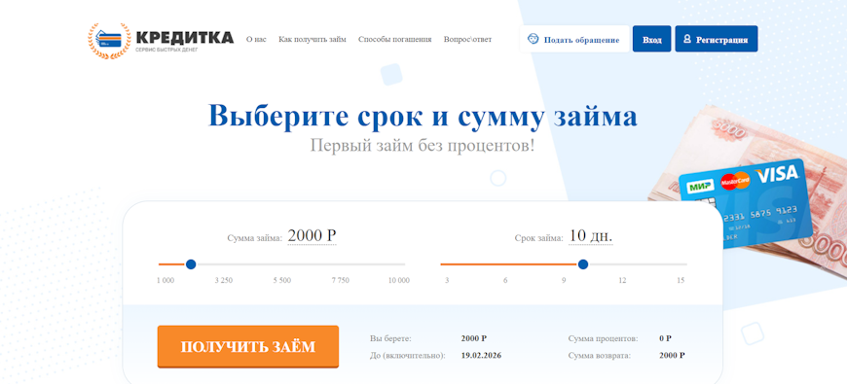Click the 3 250 amount scale mark
This screenshot has width=847, height=384.
(x=224, y=280)
